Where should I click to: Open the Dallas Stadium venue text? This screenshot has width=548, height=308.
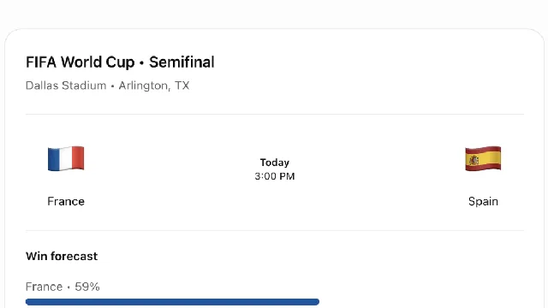(x=66, y=86)
